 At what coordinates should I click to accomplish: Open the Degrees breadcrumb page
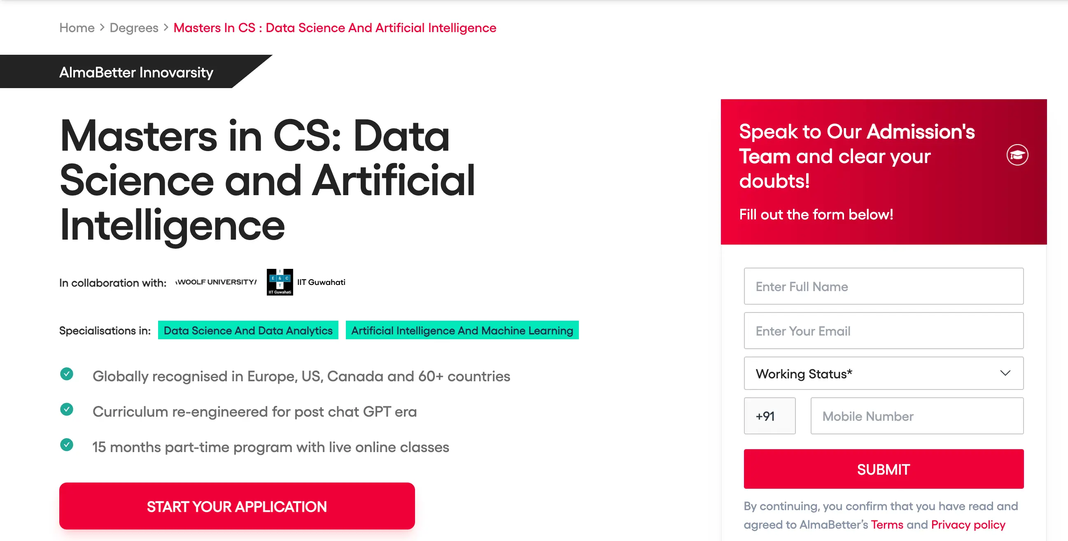pyautogui.click(x=134, y=27)
